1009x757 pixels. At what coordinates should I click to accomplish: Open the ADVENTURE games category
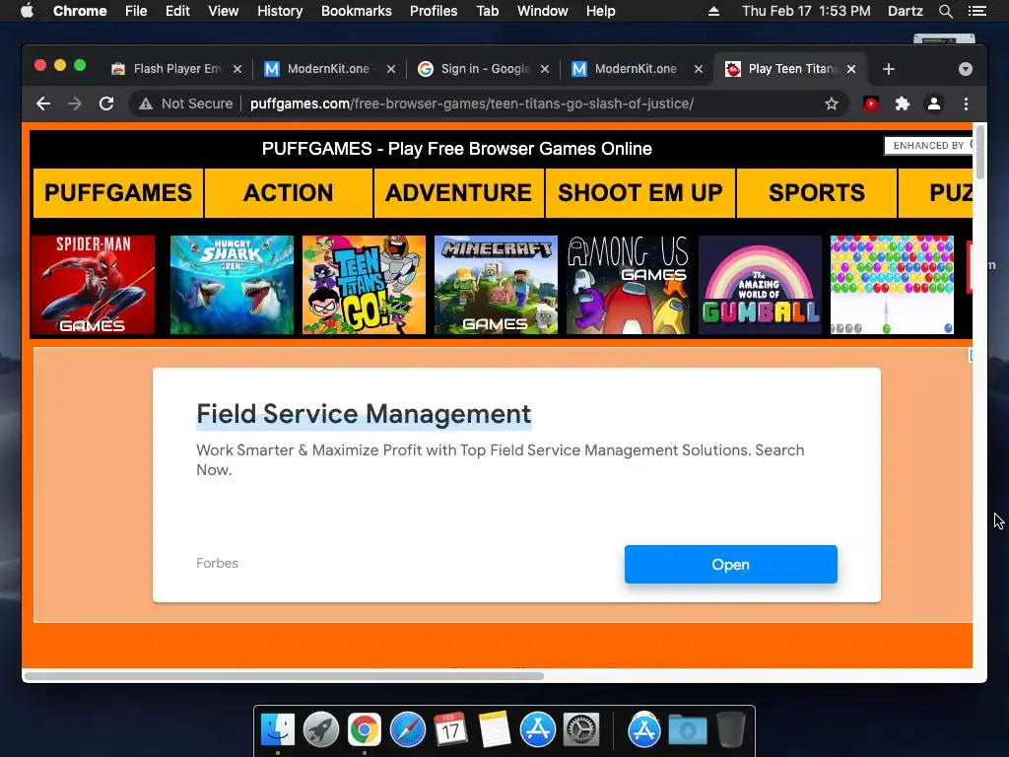[459, 192]
